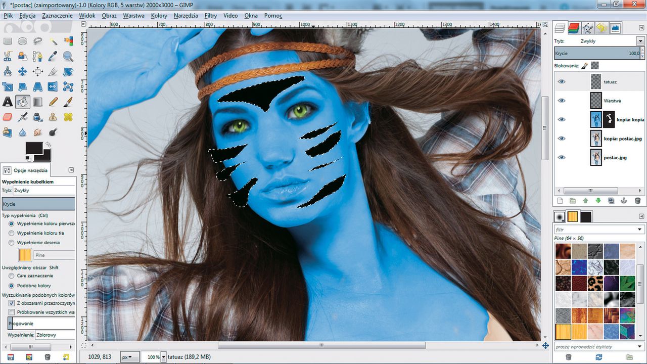This screenshot has height=364, width=647.
Task: Choose the Blend gradient tool
Action: coord(38,102)
